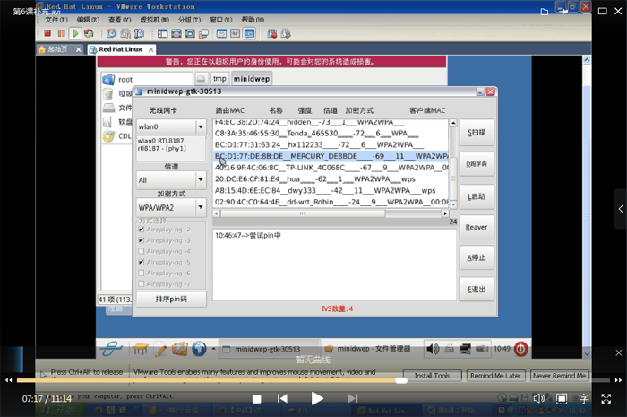Open the snapshot manager icon in the VMware toolbar
The height and width of the screenshot is (417, 627).
click(139, 33)
